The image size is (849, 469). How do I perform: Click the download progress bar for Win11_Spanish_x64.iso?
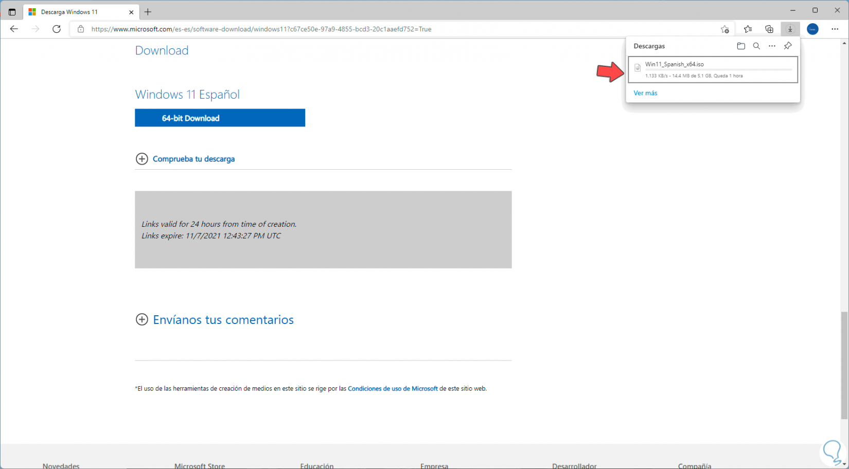tap(719, 70)
